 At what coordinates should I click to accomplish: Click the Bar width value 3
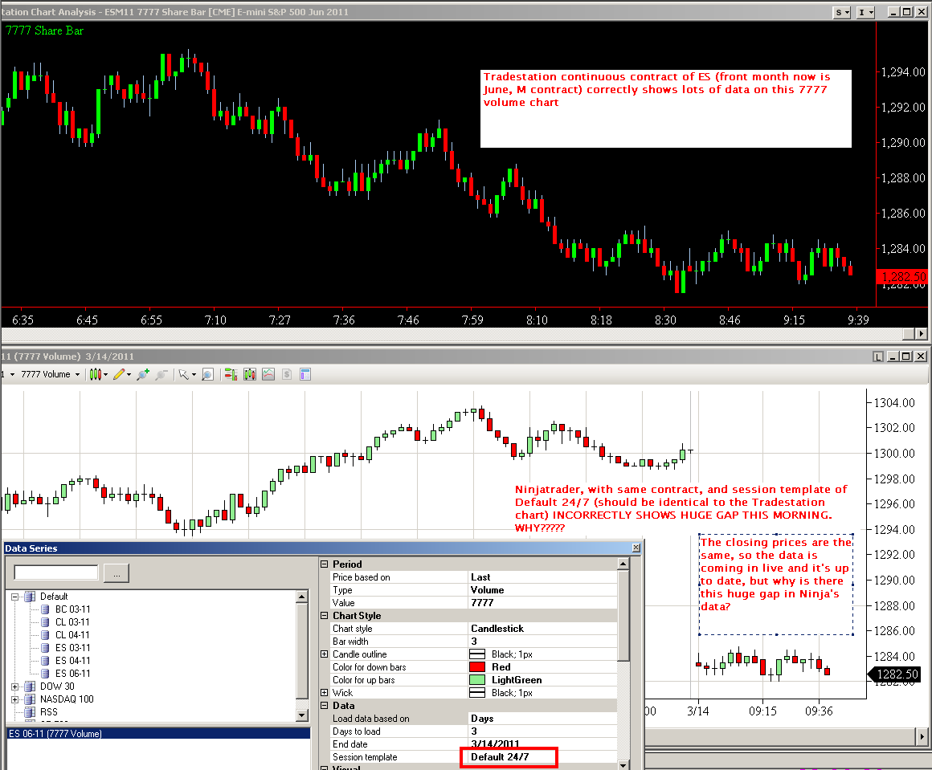[x=542, y=641]
